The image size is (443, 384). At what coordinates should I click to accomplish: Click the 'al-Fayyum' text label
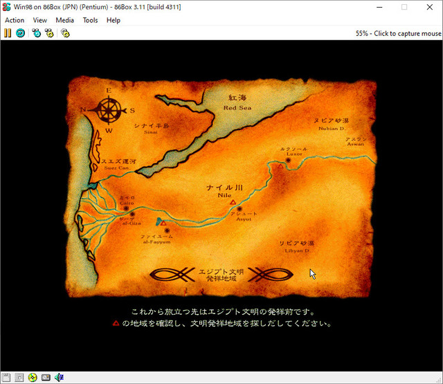coord(157,242)
